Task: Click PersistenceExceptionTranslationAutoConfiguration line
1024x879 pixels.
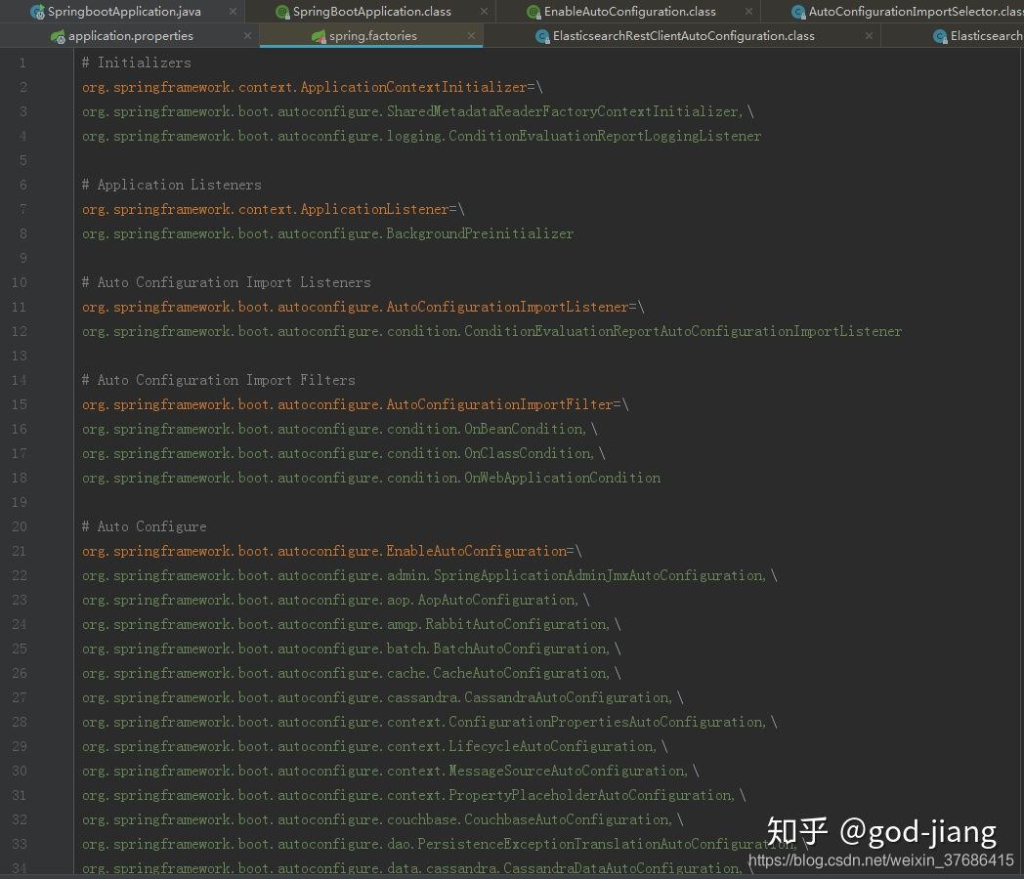Action: click(446, 844)
